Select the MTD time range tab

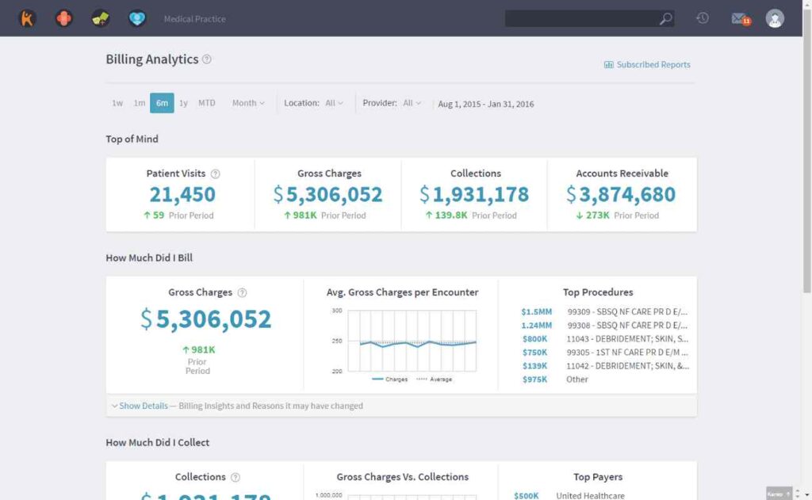(x=207, y=103)
